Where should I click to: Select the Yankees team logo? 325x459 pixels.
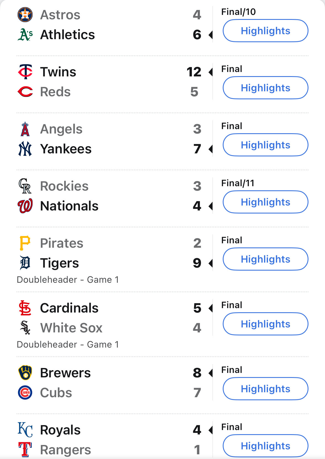click(x=25, y=149)
